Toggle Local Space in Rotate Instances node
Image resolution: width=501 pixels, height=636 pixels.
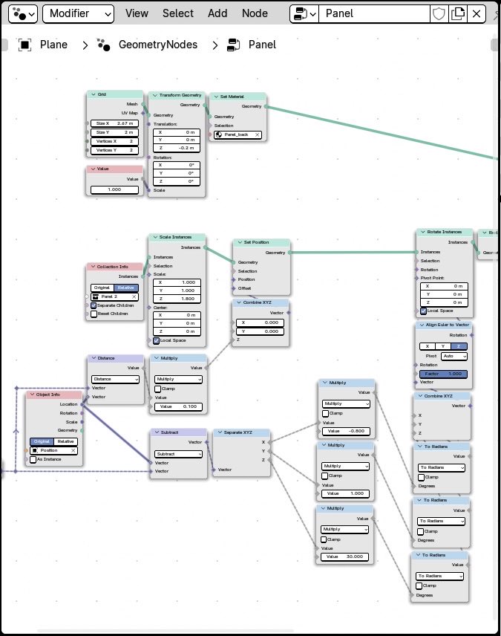423,311
